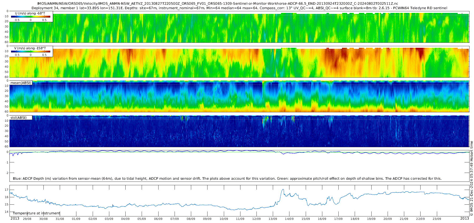Select the 'U (m/s) along -68°T' legend label

pos(30,13)
